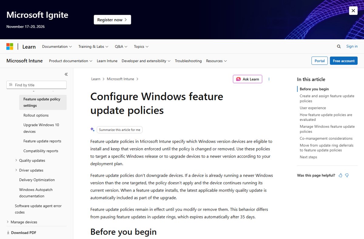Viewport: 364px width, 239px height.
Task: Click the thumbs down not helpful icon
Action: pyautogui.click(x=347, y=175)
